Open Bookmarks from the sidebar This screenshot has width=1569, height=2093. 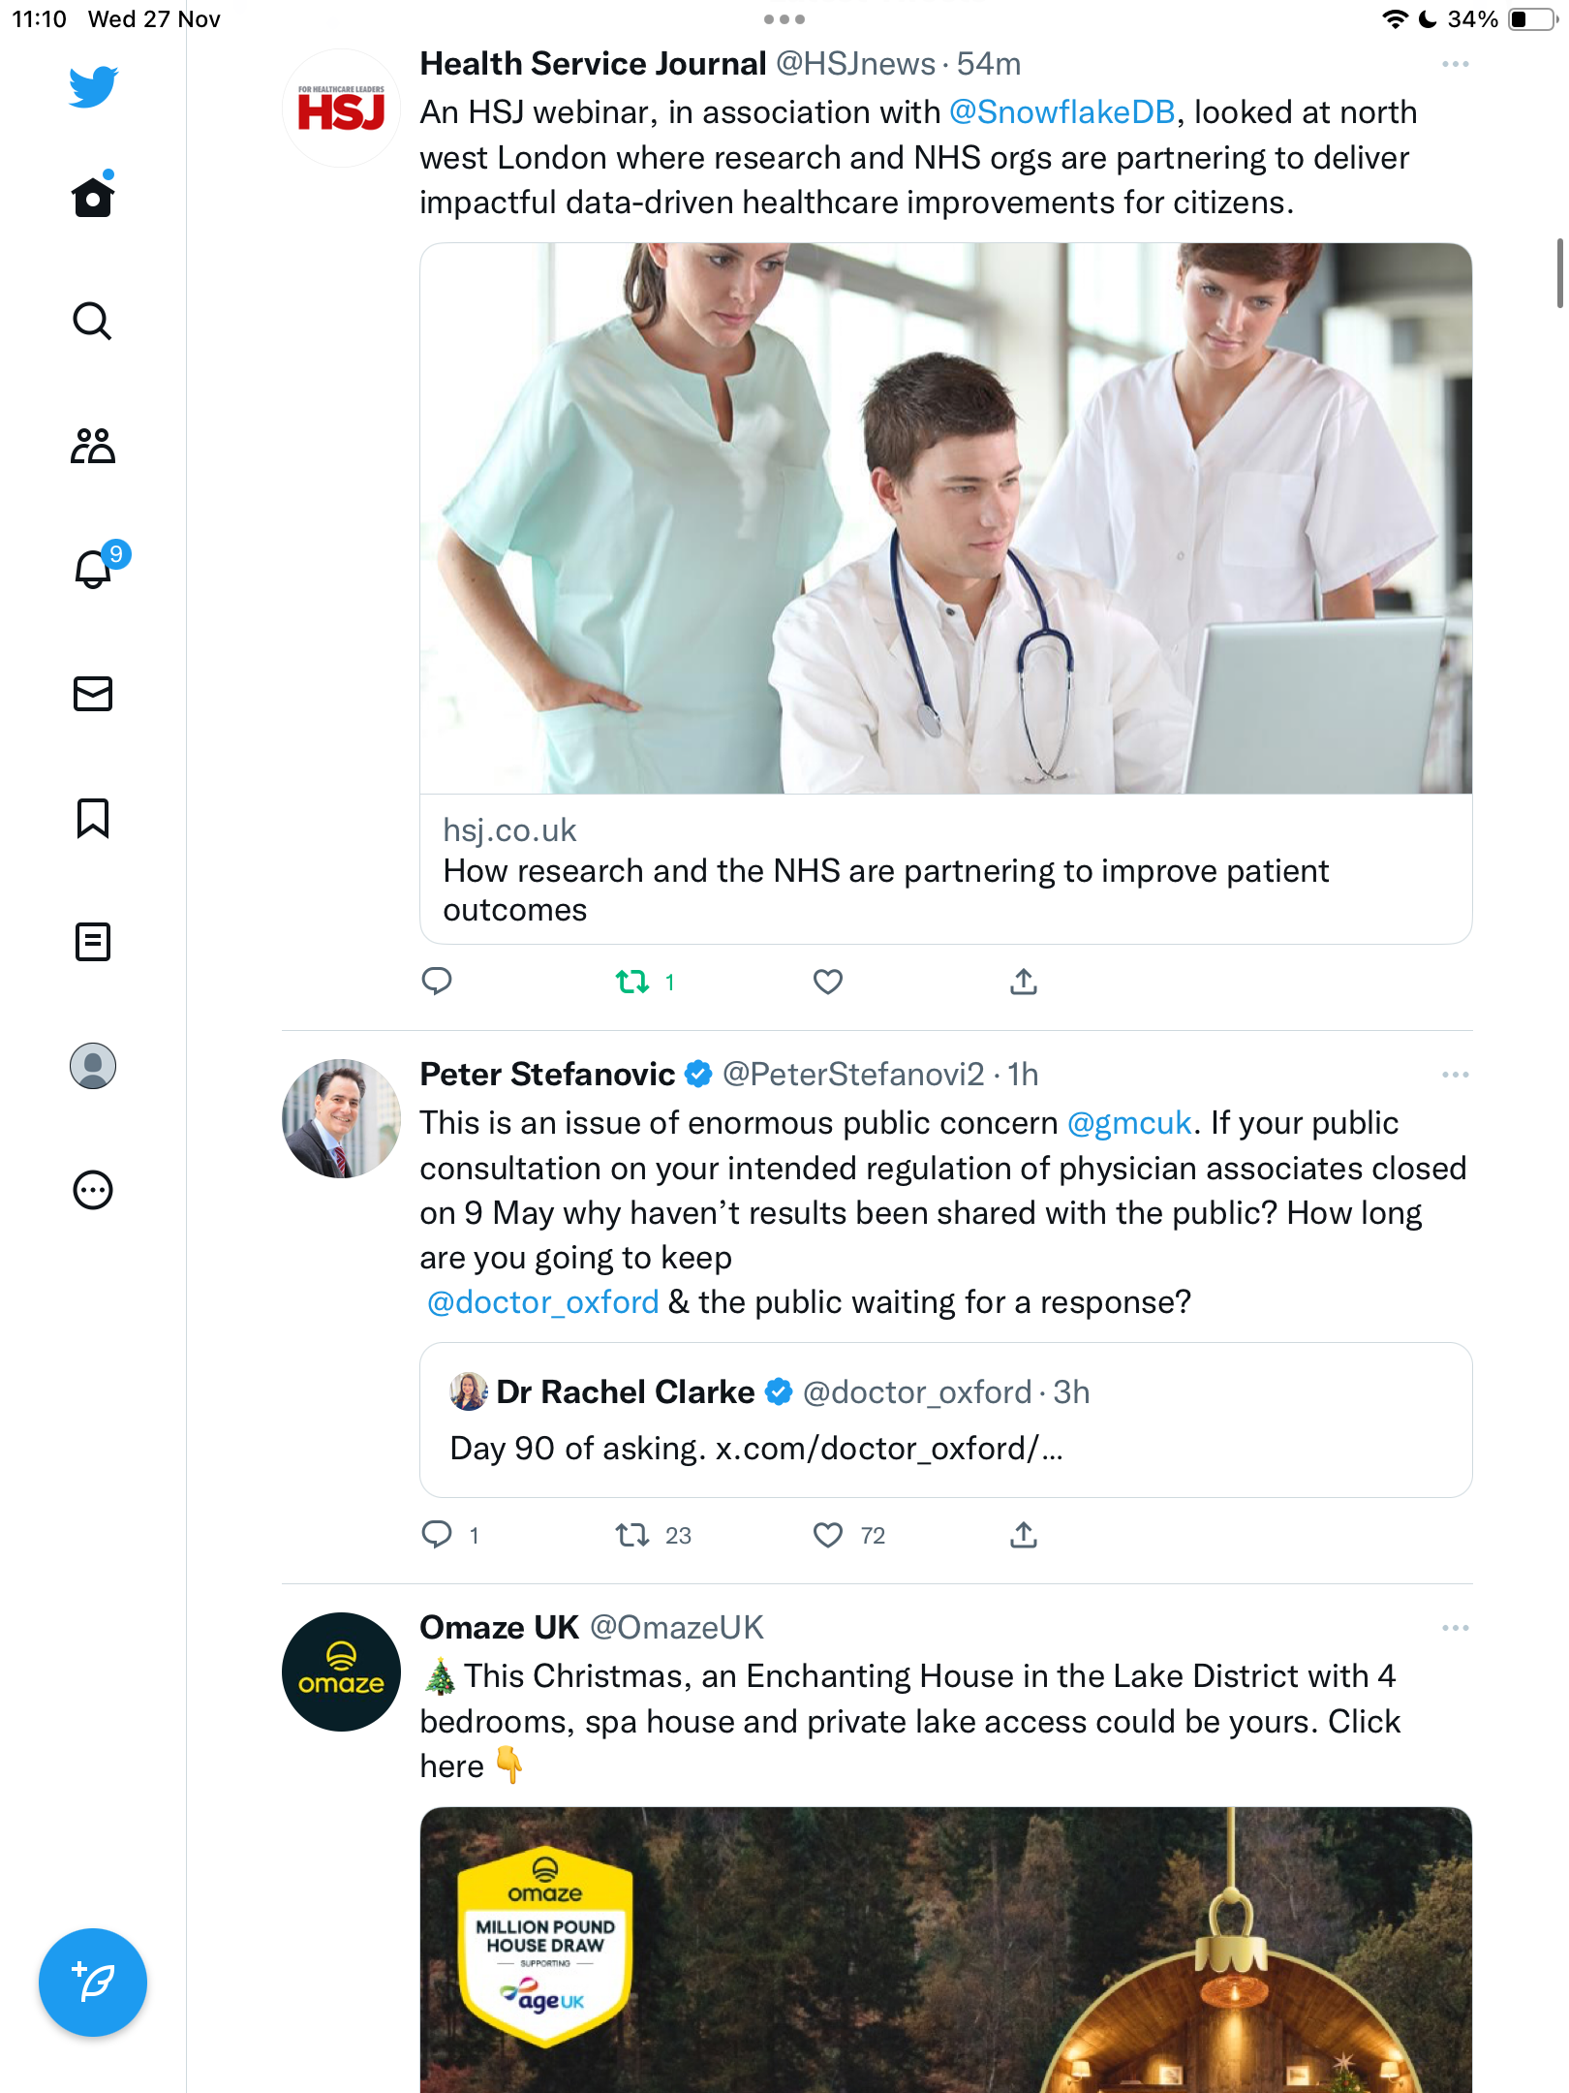(93, 819)
